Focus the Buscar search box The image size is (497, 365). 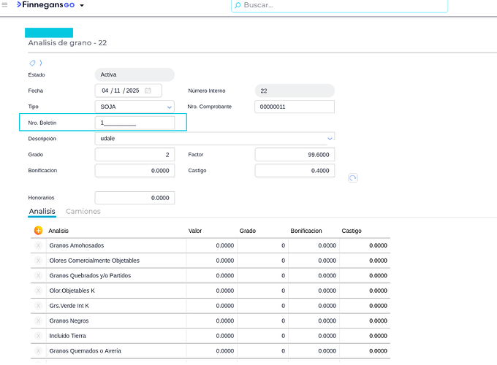(340, 6)
